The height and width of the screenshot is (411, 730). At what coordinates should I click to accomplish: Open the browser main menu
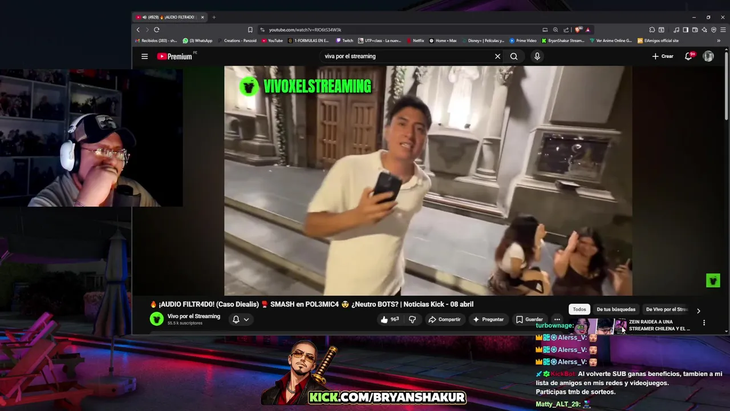[723, 30]
